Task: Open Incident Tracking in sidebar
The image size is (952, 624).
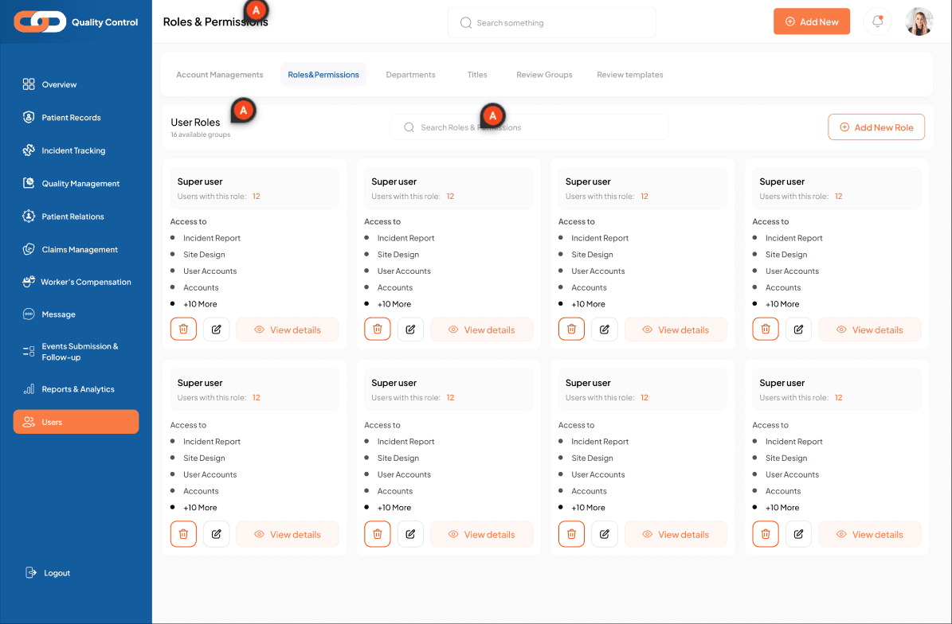Action: click(73, 150)
